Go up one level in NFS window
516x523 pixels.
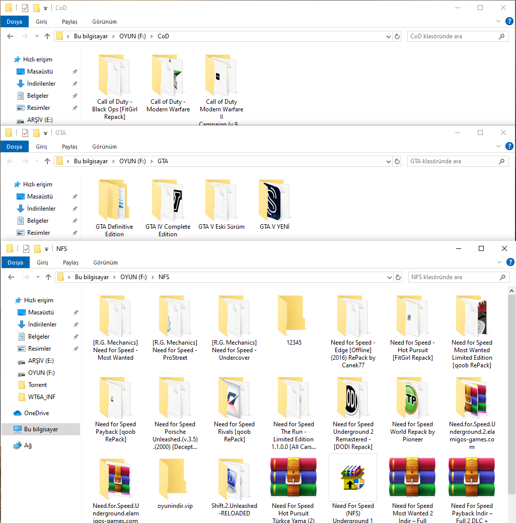tap(48, 277)
